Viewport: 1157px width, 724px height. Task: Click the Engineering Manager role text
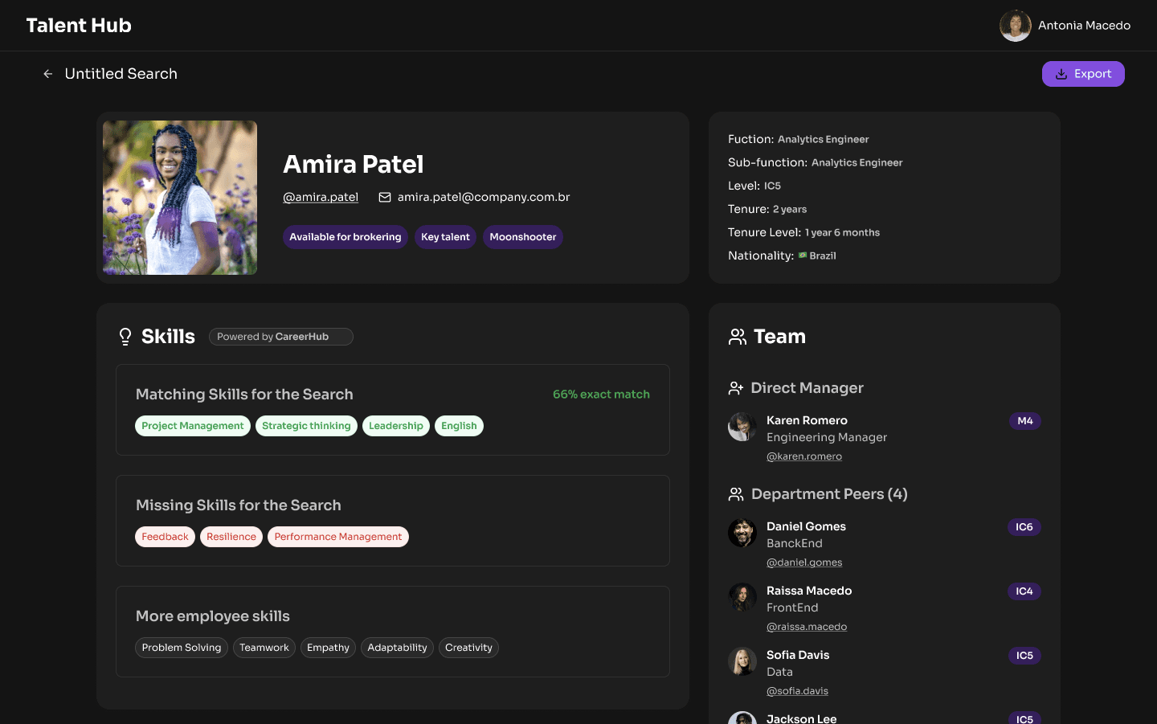click(x=827, y=437)
